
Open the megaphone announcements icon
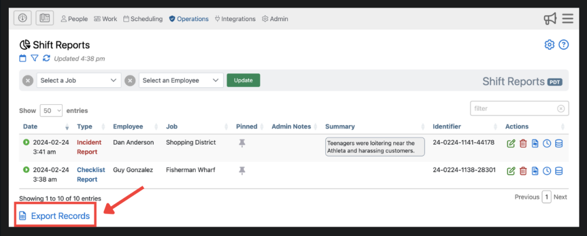pyautogui.click(x=549, y=19)
